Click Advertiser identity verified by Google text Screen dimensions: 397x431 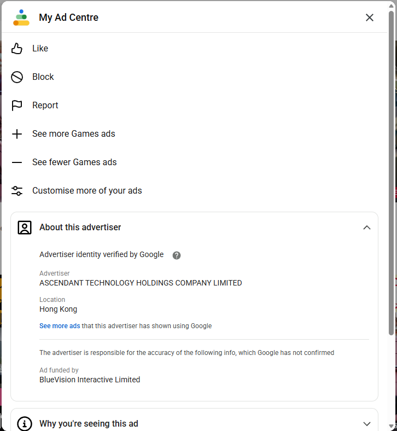click(101, 254)
